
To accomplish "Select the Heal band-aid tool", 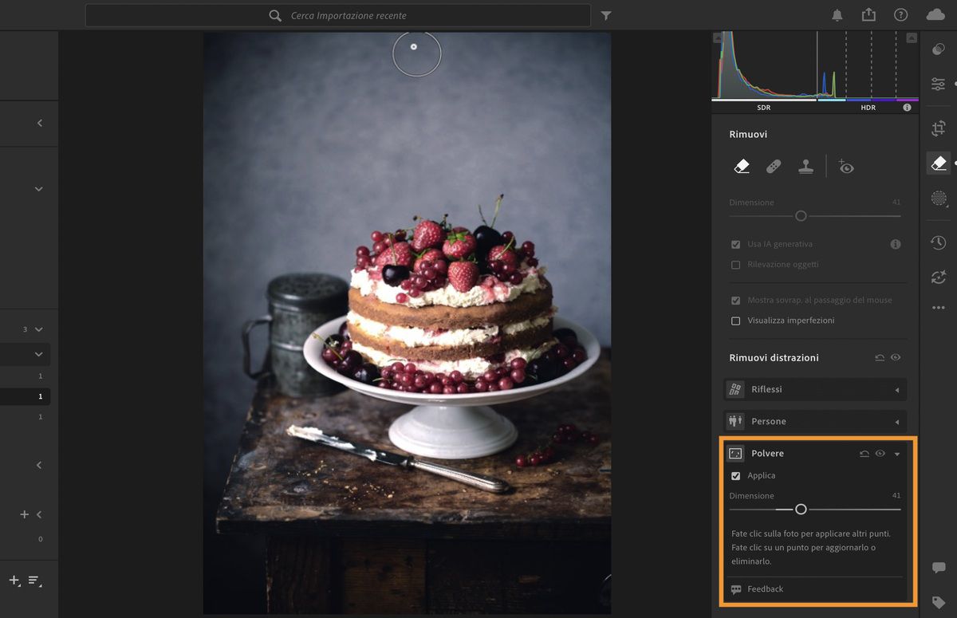I will pyautogui.click(x=774, y=166).
